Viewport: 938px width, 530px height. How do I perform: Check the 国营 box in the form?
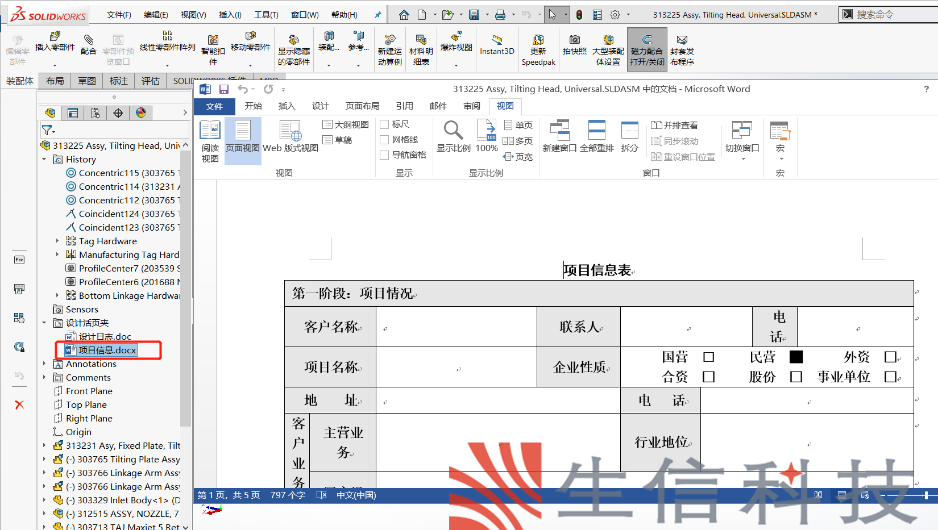click(x=708, y=357)
